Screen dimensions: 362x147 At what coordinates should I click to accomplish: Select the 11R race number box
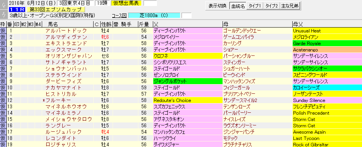pos(17,9)
